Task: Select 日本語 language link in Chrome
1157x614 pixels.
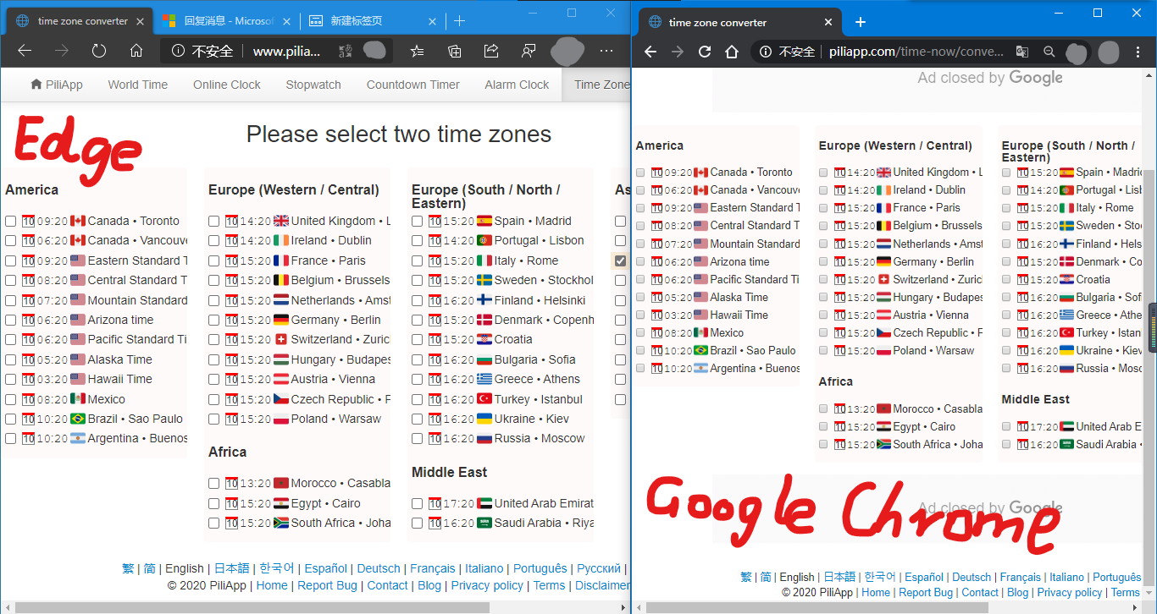Action: tap(839, 577)
